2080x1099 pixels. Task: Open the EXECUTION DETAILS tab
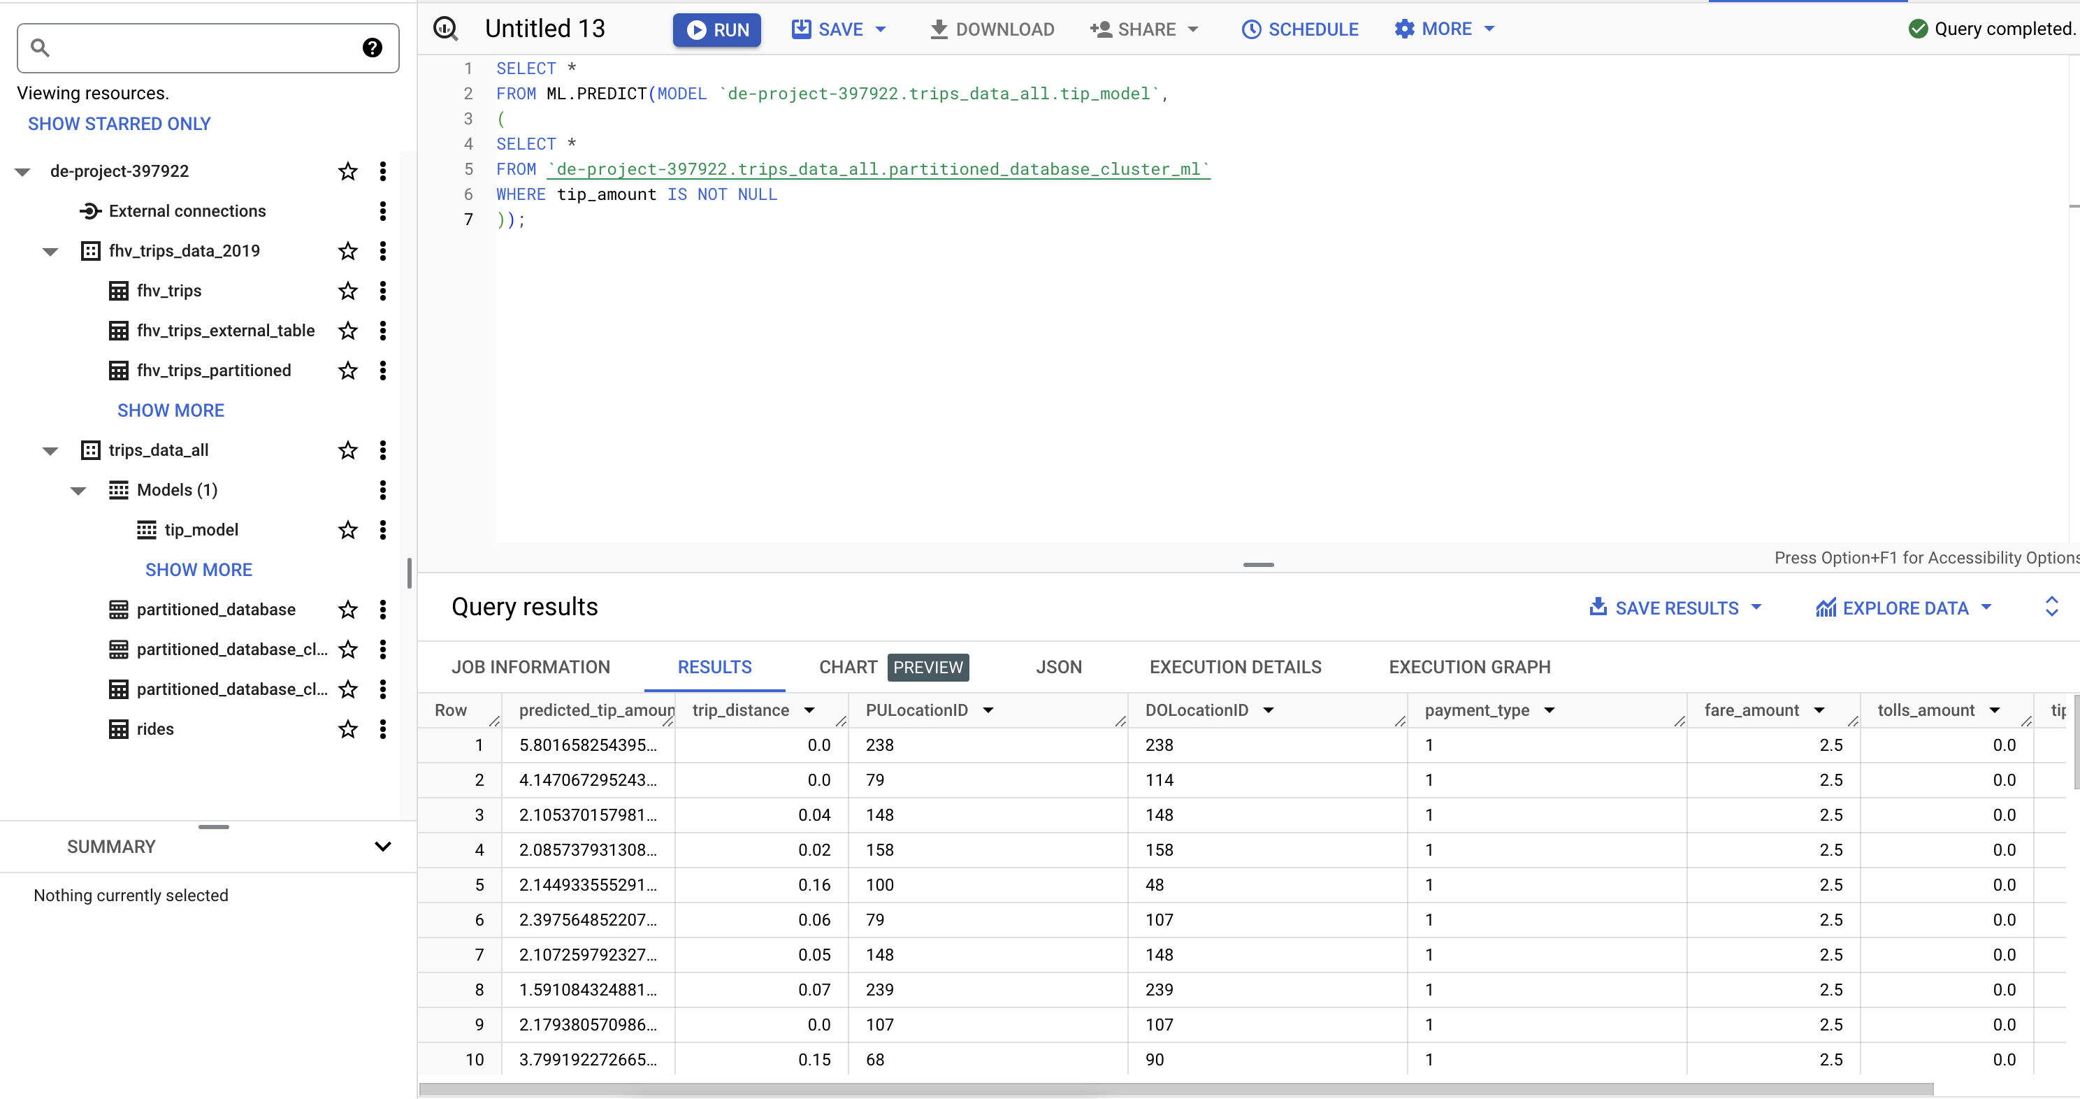[x=1236, y=668]
